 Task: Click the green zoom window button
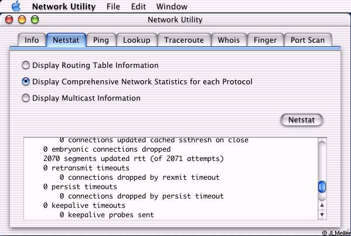coord(35,20)
